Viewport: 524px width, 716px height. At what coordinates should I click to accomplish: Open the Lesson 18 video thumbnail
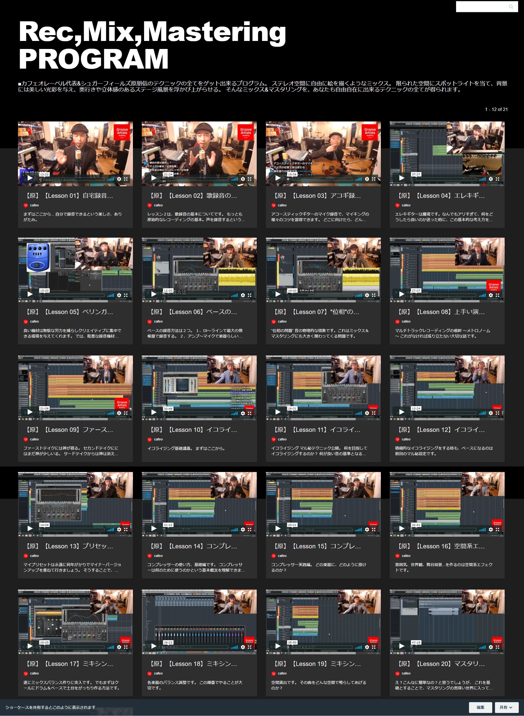coord(199,622)
